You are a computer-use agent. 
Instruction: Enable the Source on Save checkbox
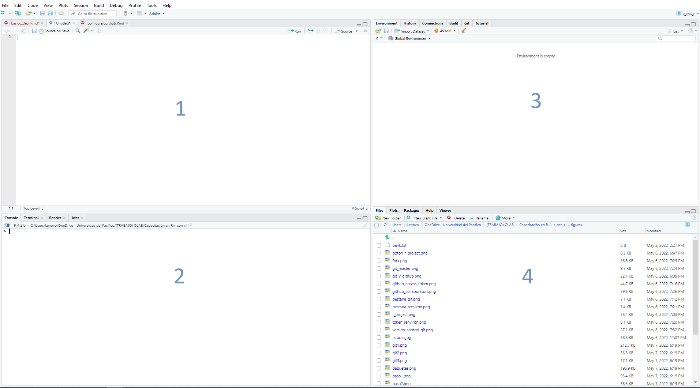point(41,31)
